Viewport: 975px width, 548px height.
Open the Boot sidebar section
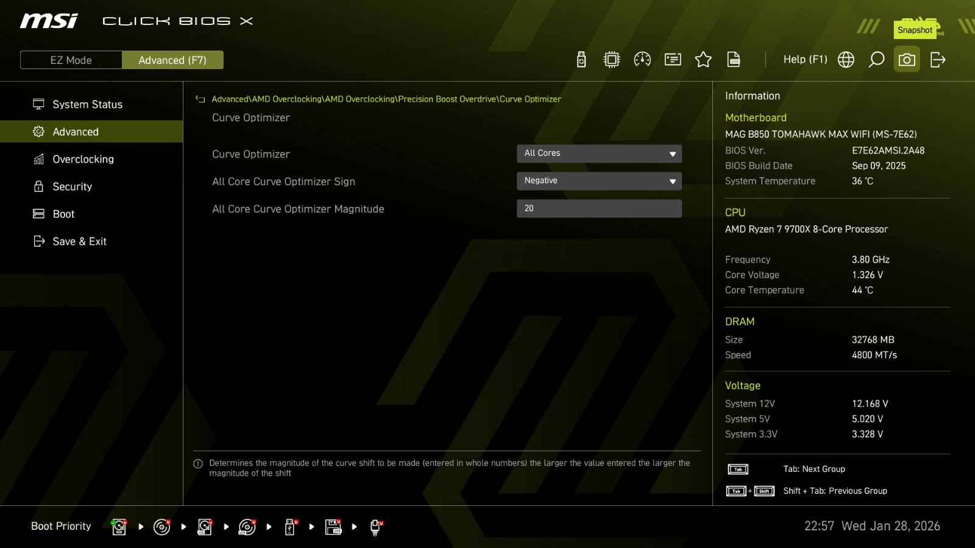[91, 214]
